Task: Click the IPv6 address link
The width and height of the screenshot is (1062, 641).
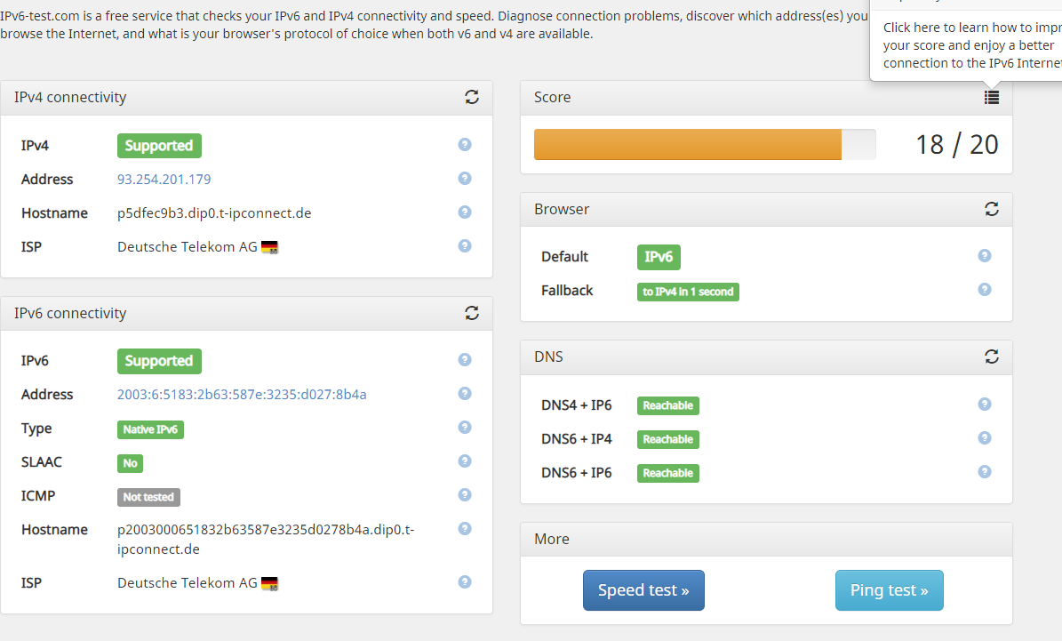Action: click(242, 395)
